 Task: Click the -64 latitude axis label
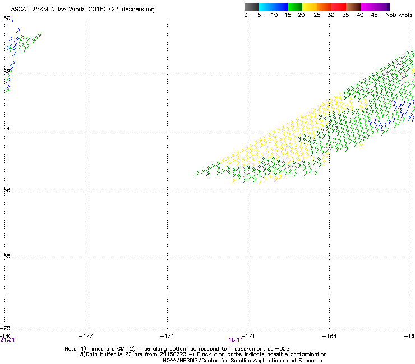click(x=6, y=128)
